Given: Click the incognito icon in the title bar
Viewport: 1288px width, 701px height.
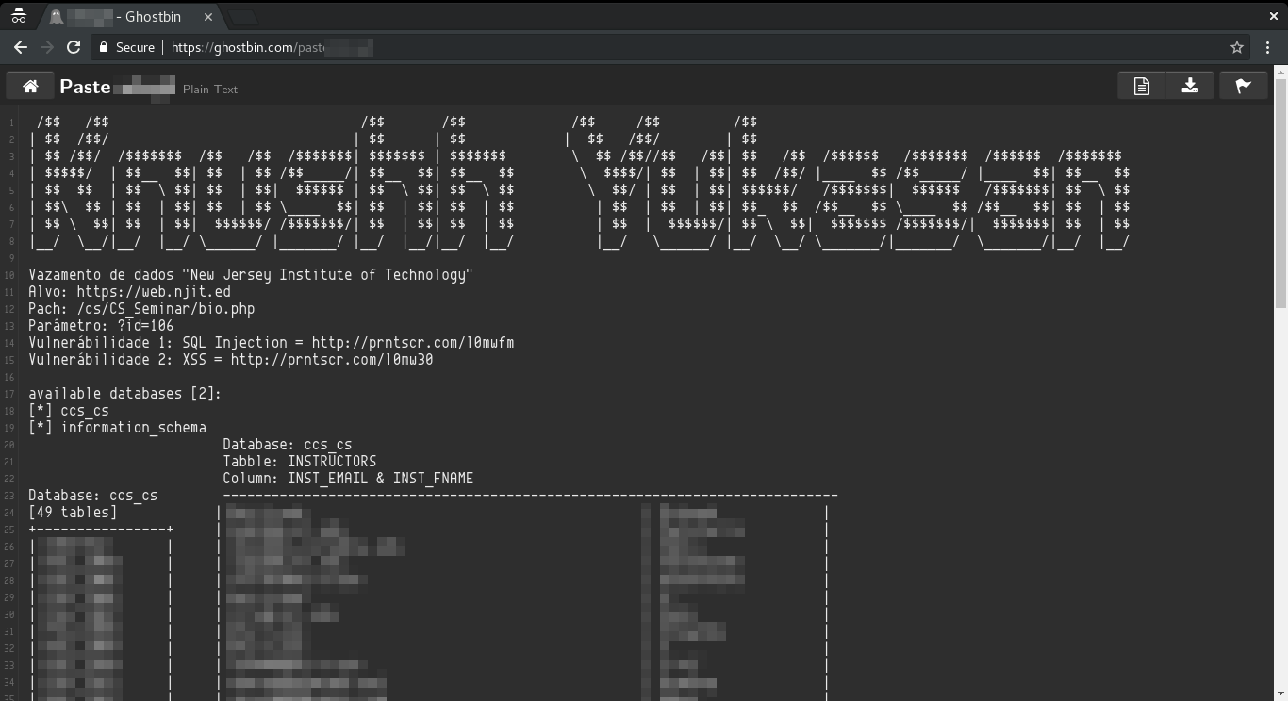Looking at the screenshot, I should [19, 16].
